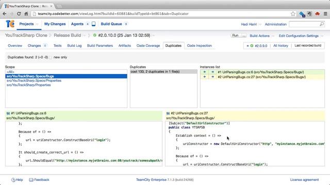Click the agents device icon
This screenshot has width=330, height=185.
[x=94, y=24]
